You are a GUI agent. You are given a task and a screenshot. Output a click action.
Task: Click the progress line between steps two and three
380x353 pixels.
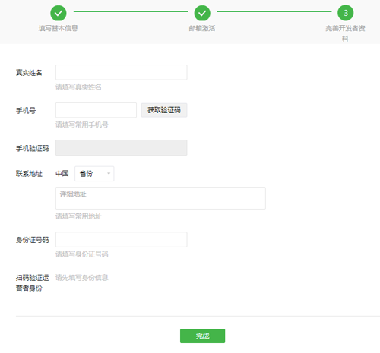pos(274,11)
